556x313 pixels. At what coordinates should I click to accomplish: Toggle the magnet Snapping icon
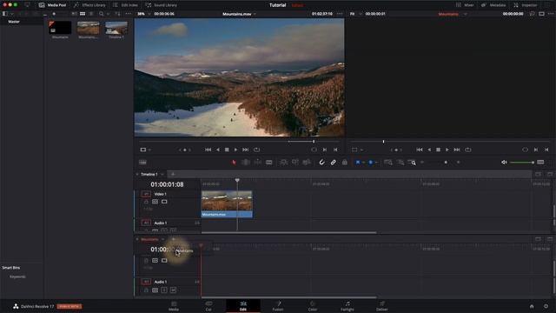(321, 163)
